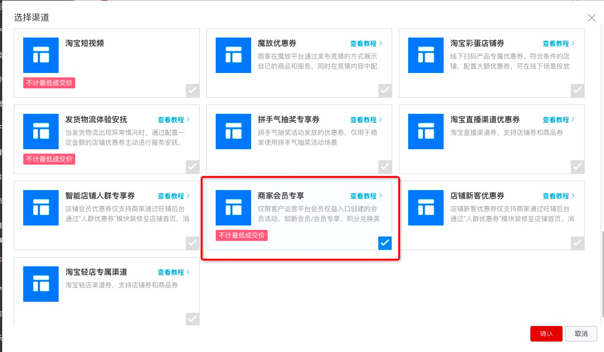Click the 淘宝短视频 channel icon

point(41,55)
